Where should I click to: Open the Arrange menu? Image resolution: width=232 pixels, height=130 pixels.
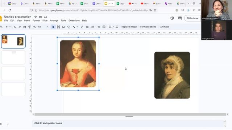54,21
